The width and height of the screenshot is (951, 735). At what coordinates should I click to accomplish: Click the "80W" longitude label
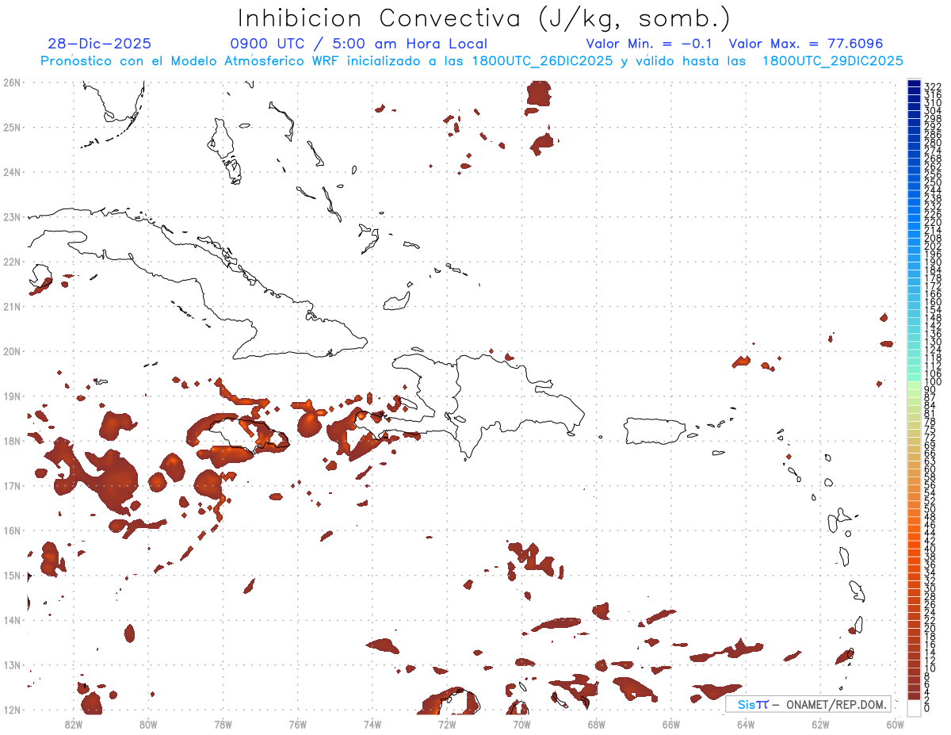(147, 723)
